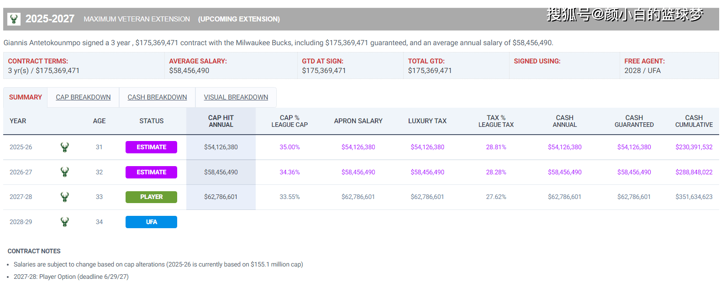
Task: Click the Free Agent value 2028 / UFA
Action: pos(642,71)
